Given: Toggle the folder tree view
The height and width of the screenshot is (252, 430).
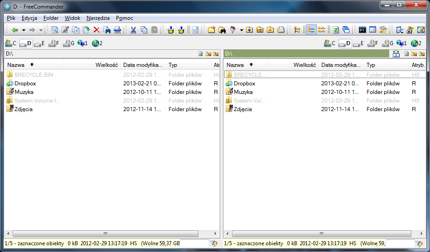Looking at the screenshot, I should (x=297, y=30).
